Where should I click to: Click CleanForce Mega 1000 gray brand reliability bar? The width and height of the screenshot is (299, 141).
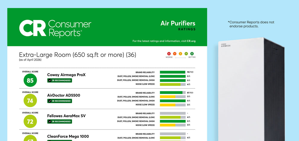click(173, 134)
